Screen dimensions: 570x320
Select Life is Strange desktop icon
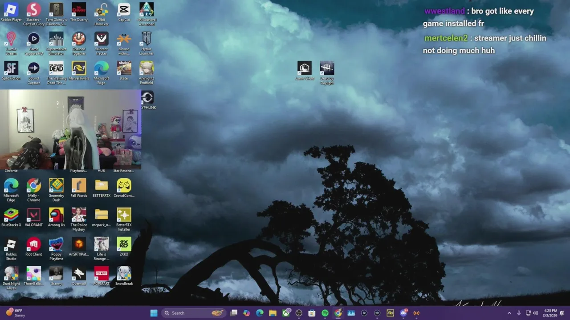[x=102, y=249]
